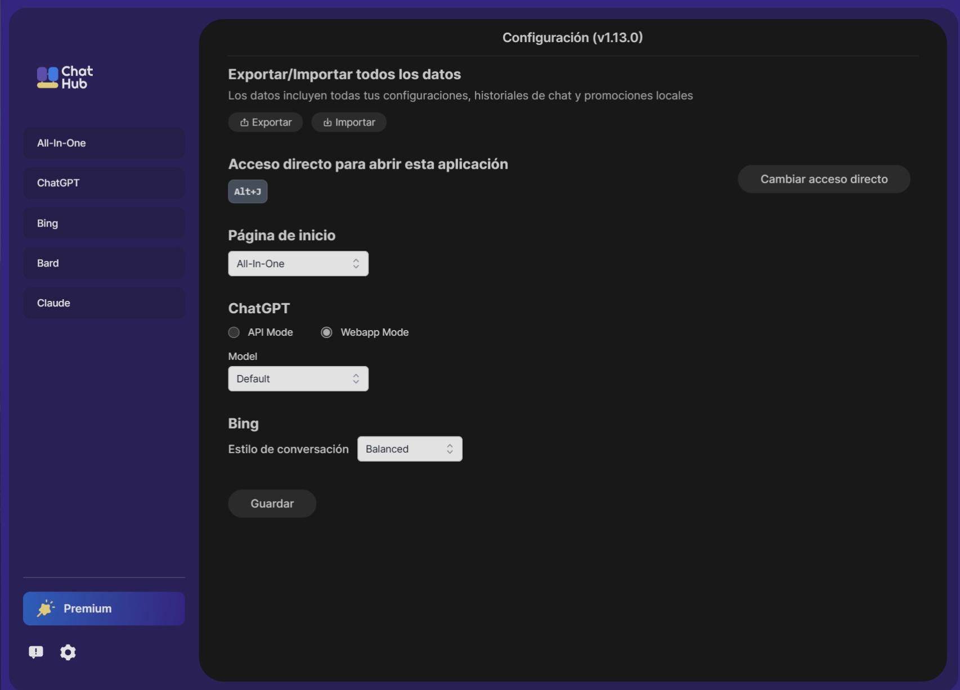Select the Webapp Mode radio button

(x=326, y=332)
